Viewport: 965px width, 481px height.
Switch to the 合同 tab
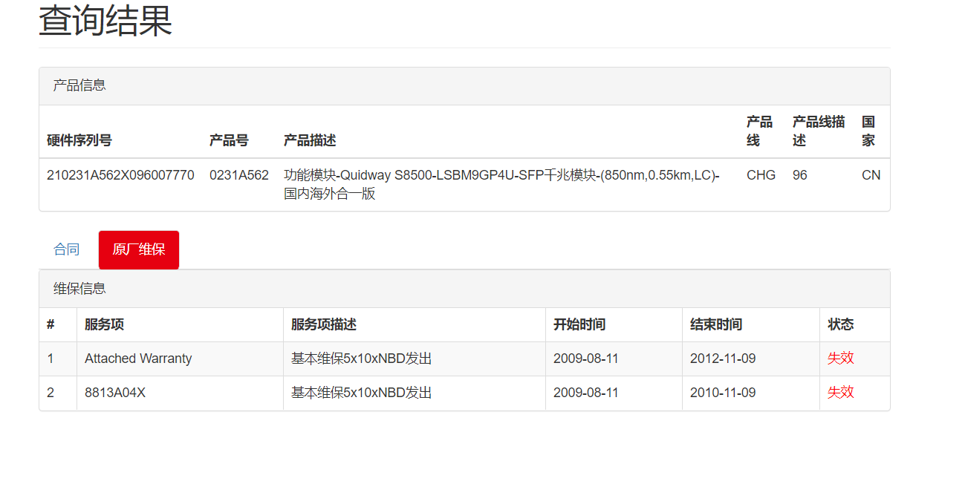tap(66, 249)
